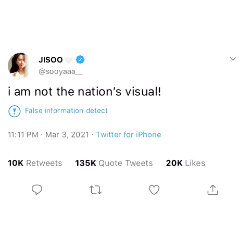250x250 pixels.
Task: Retweet using the retweet arrows icon
Action: (x=95, y=190)
